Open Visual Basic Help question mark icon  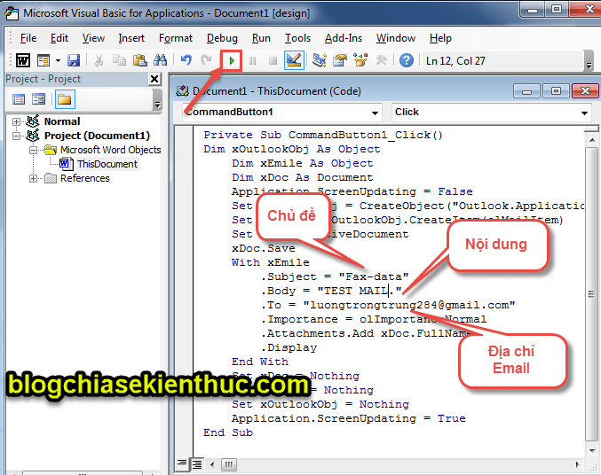click(x=407, y=60)
